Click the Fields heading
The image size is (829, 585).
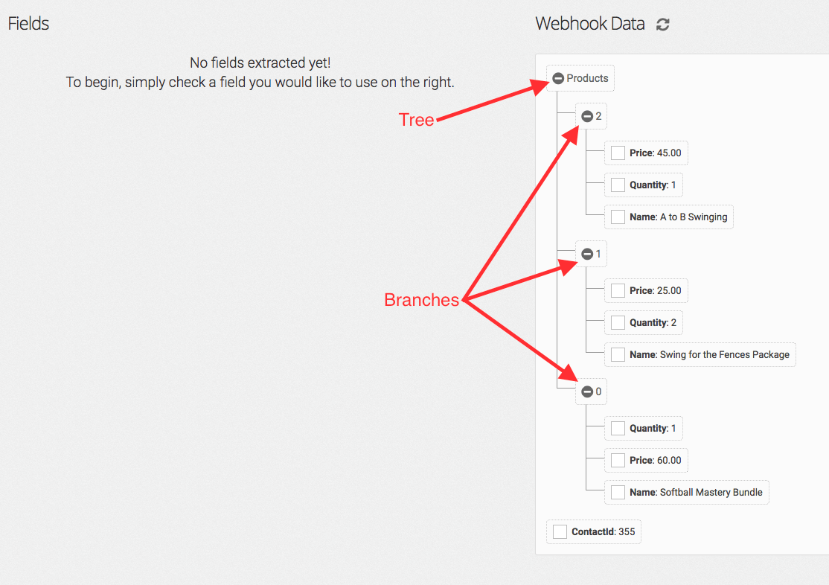click(28, 23)
